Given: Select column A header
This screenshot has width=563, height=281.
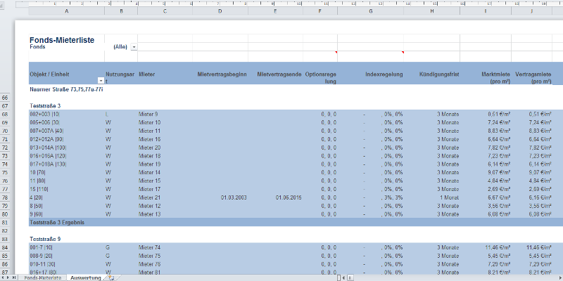Looking at the screenshot, I should pos(66,11).
